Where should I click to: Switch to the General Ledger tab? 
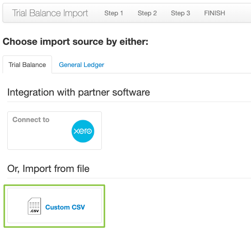pos(81,65)
